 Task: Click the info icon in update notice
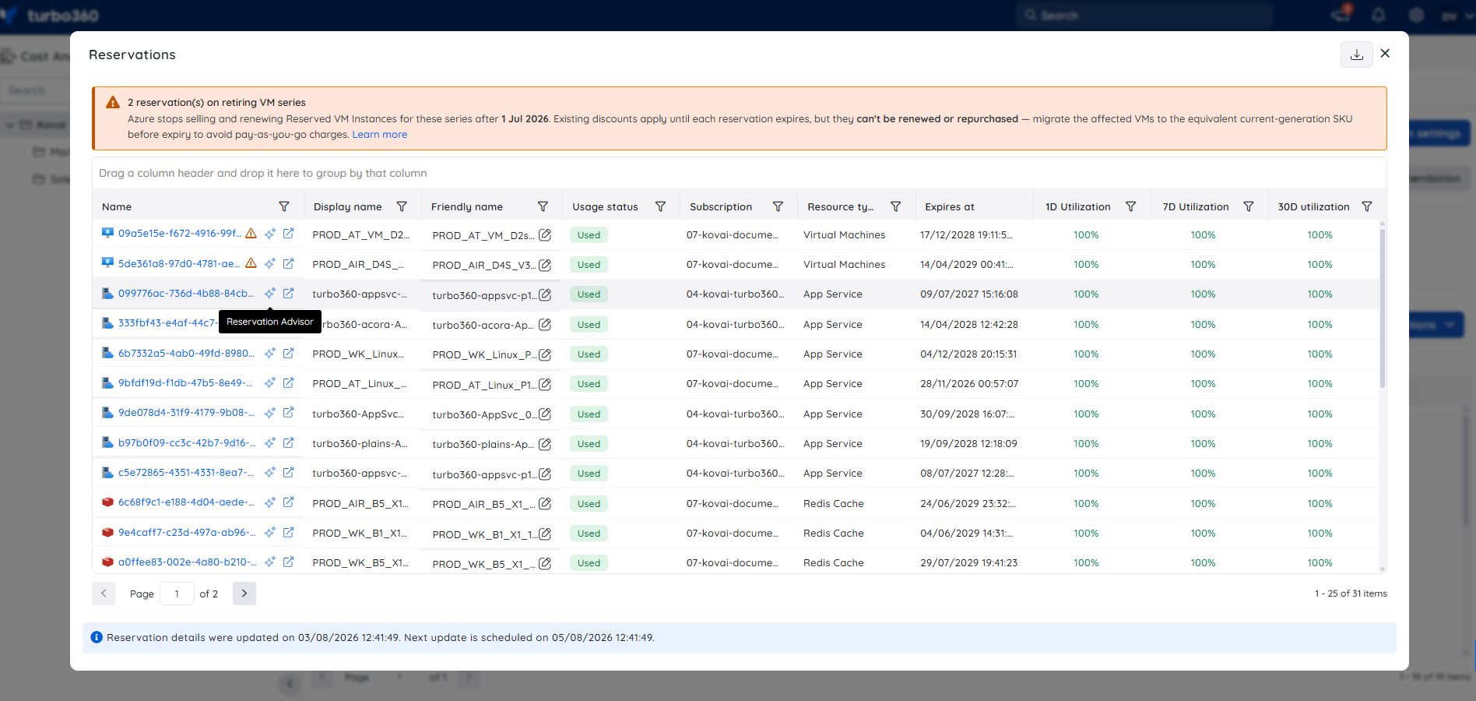point(97,637)
